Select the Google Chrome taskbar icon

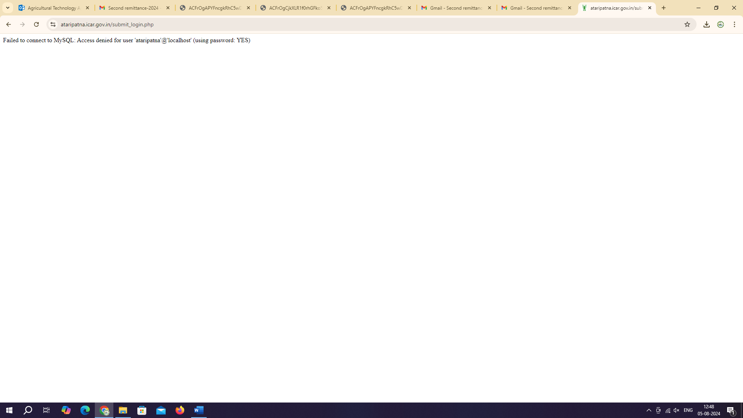pos(104,410)
